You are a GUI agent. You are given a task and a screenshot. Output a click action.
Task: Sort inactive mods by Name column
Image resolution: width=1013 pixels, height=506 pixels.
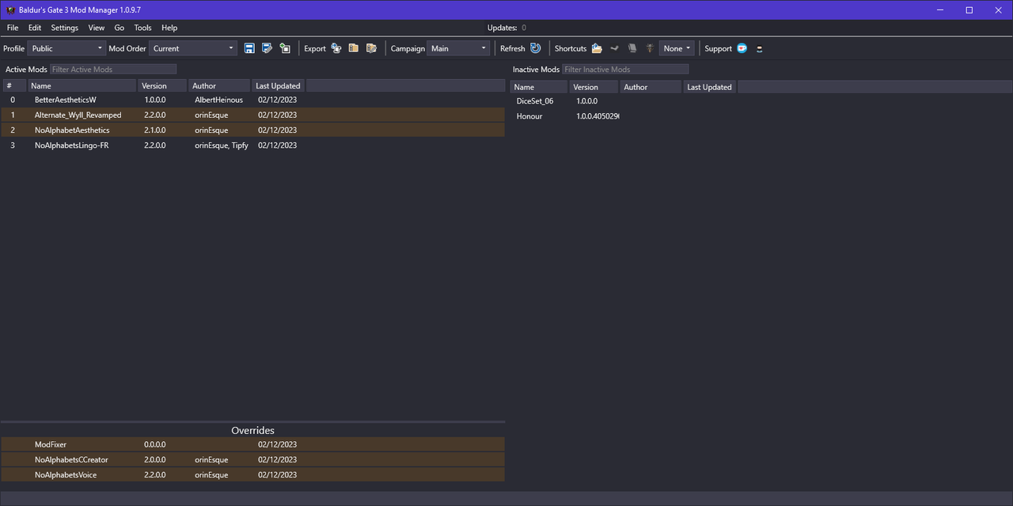coord(538,87)
